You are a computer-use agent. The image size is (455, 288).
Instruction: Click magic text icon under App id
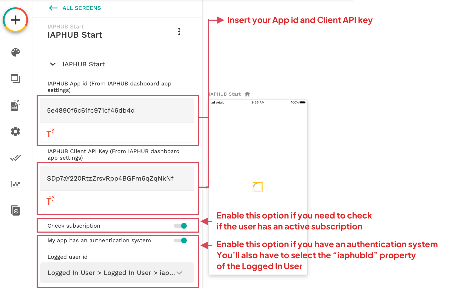50,133
